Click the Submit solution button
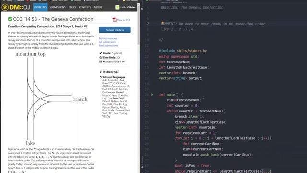 click(x=115, y=30)
